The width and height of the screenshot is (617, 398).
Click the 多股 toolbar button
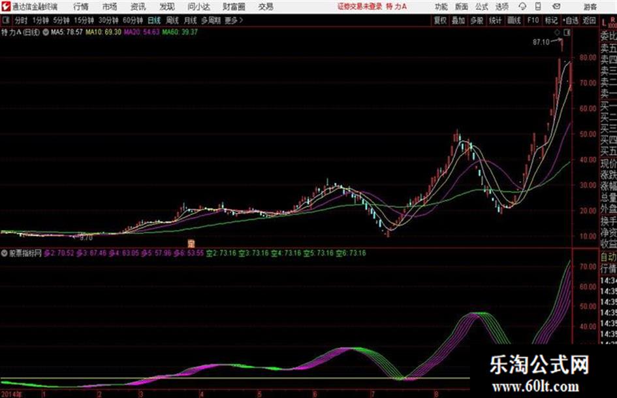point(477,20)
